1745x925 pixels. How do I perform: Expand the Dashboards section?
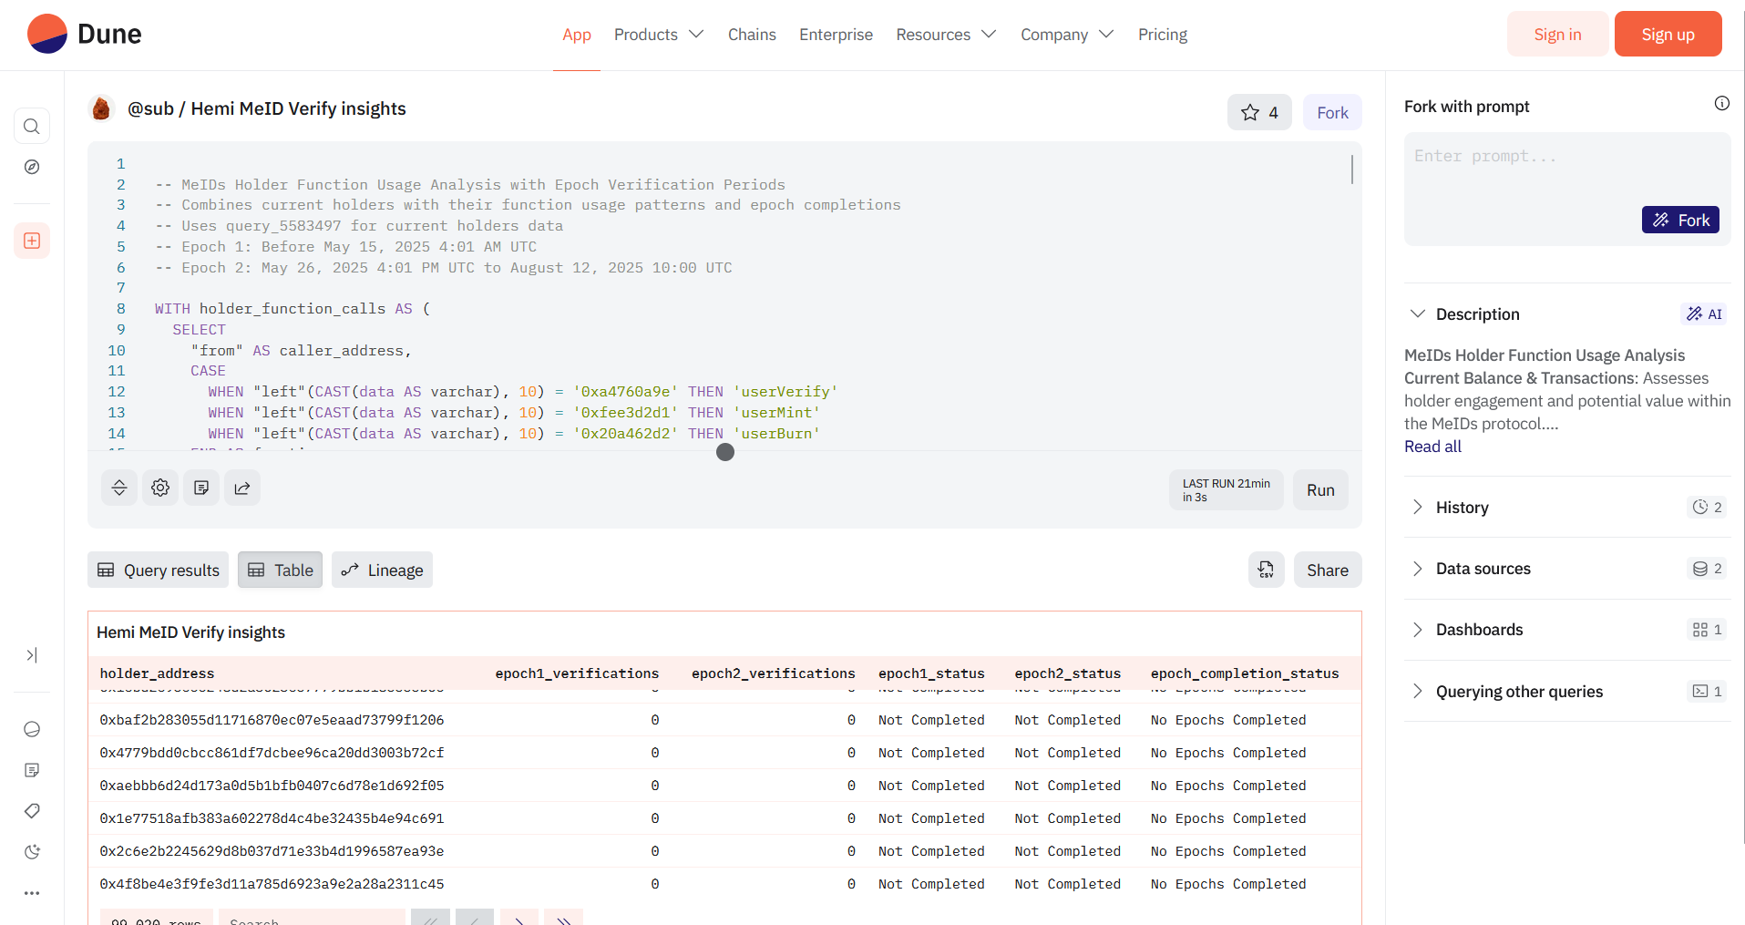click(1417, 630)
